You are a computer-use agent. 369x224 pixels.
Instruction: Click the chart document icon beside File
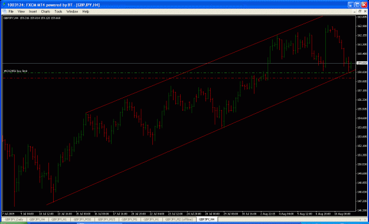[5, 12]
